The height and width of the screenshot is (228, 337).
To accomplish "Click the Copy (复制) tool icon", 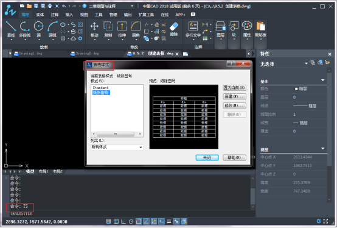I will point(108,26).
